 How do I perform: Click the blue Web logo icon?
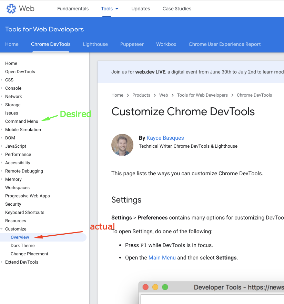tap(11, 9)
